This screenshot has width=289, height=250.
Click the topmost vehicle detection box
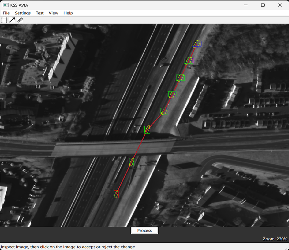tap(197, 44)
